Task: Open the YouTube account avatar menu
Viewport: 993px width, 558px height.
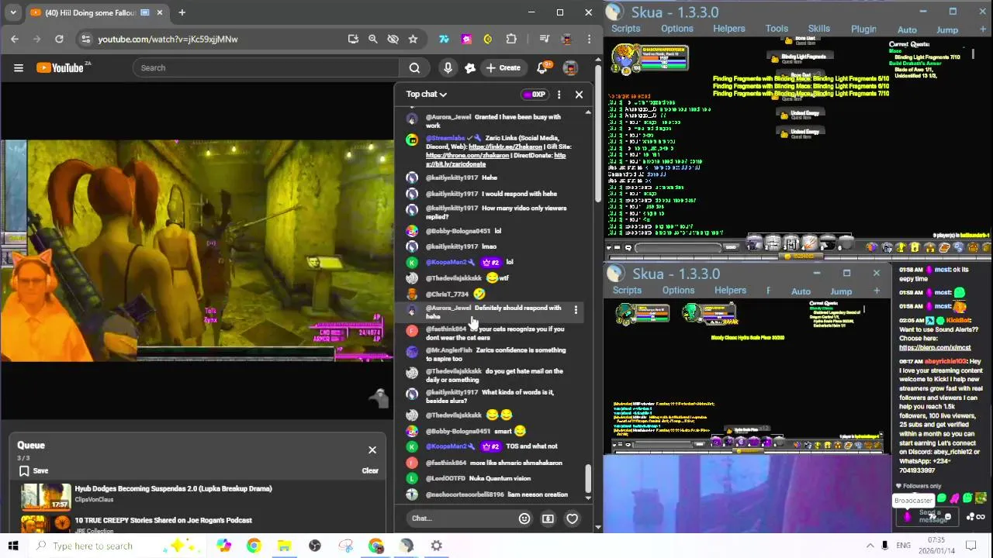Action: click(x=570, y=68)
